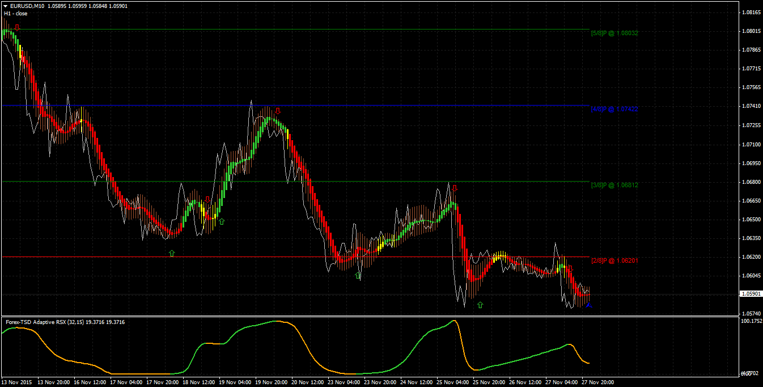Click 1.06200 on the price axis
The width and height of the screenshot is (763, 387).
(x=751, y=257)
